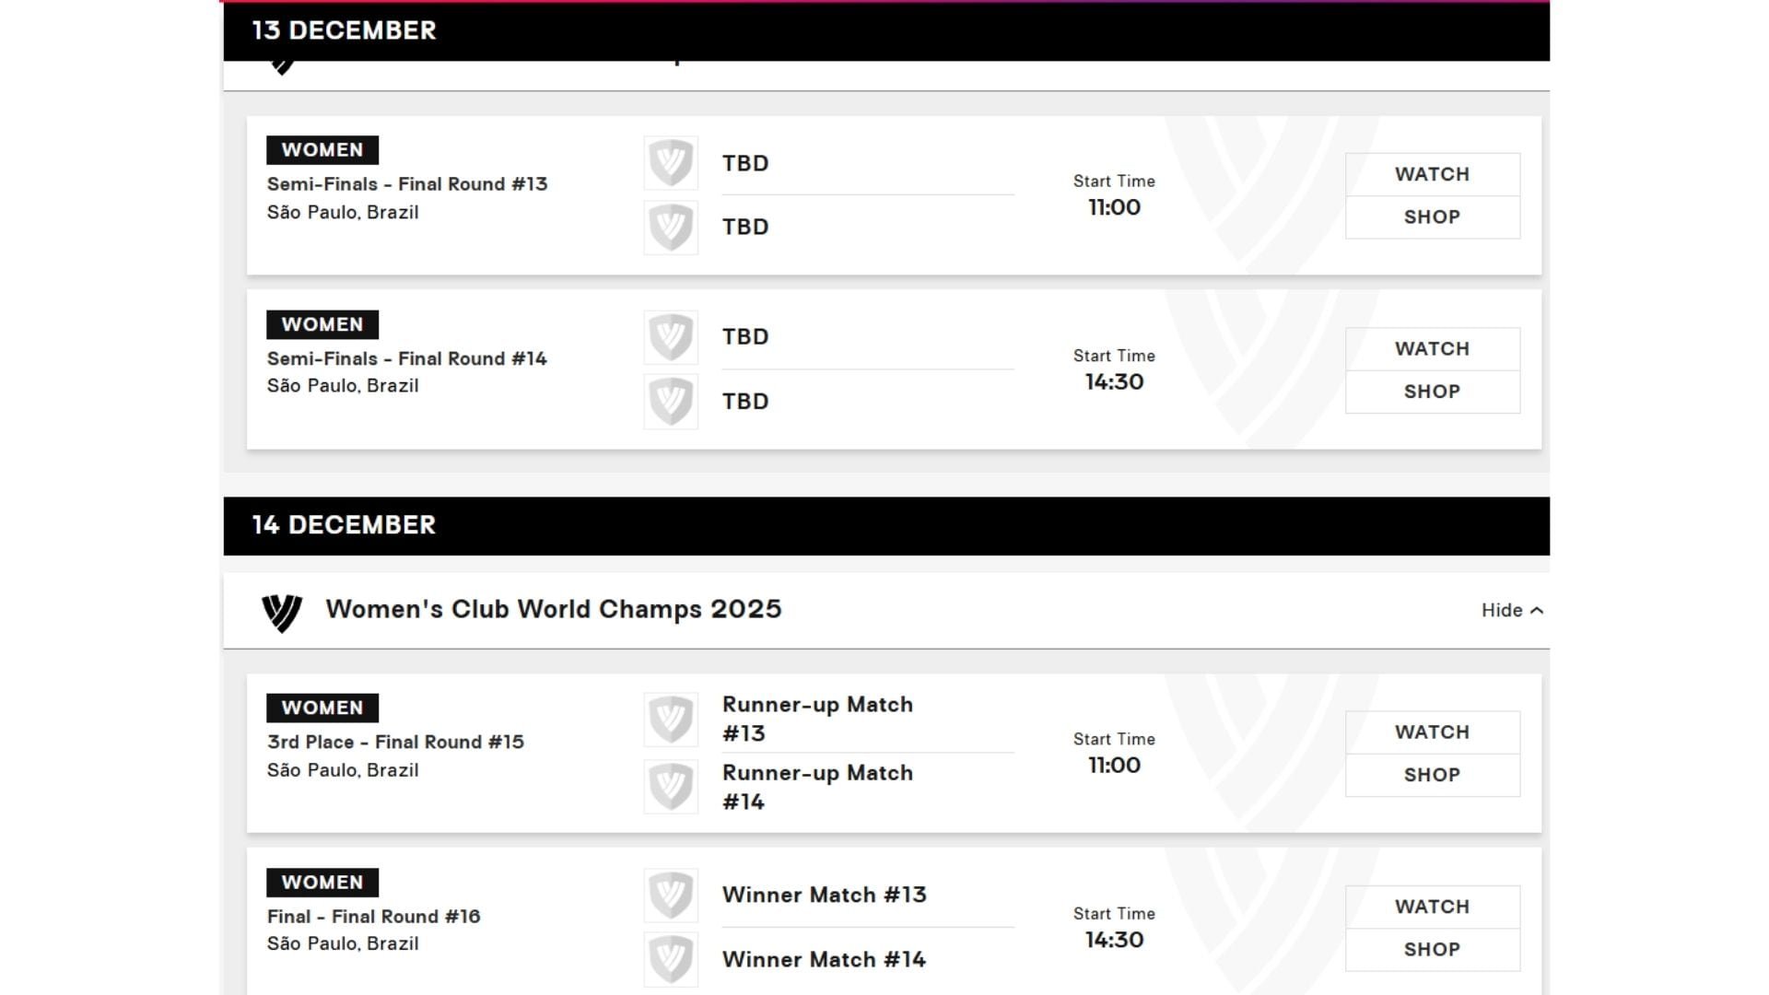Click the Hide chevron arrow

coord(1537,610)
